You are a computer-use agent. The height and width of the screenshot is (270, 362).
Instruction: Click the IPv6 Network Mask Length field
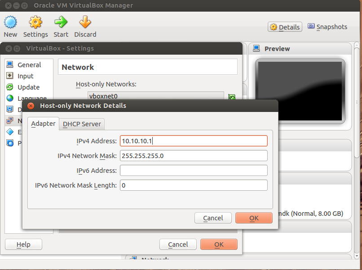[x=194, y=185]
